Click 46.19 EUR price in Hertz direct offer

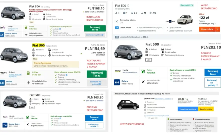(x=203, y=99)
